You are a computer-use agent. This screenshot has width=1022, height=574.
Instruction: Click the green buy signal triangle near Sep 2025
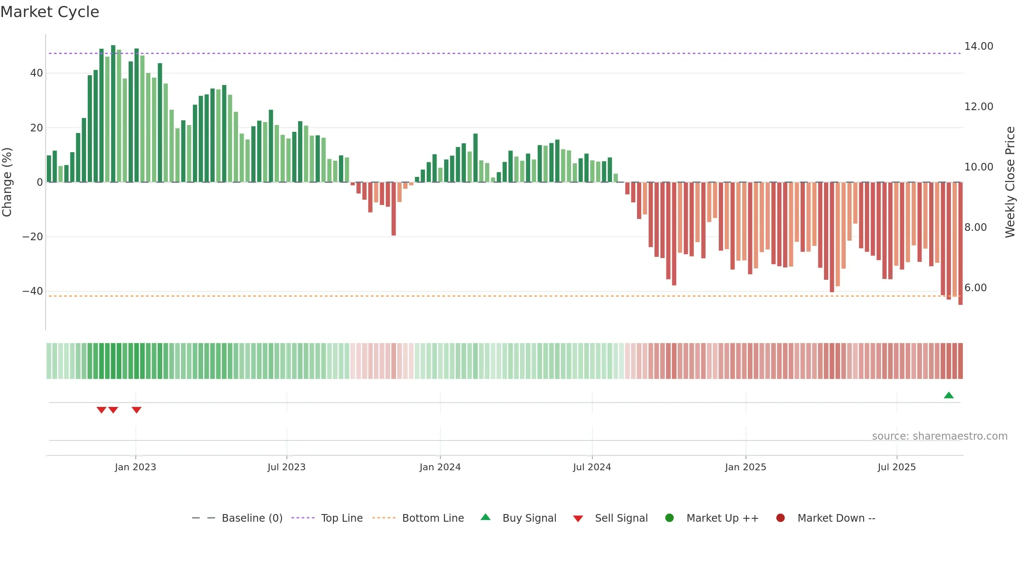[x=949, y=395]
